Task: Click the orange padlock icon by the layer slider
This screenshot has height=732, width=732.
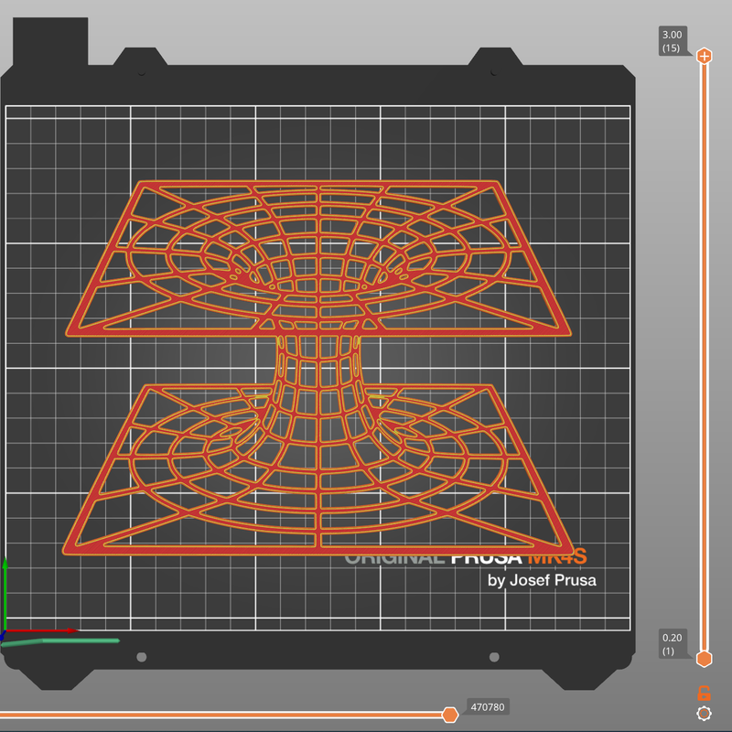Action: point(704,694)
